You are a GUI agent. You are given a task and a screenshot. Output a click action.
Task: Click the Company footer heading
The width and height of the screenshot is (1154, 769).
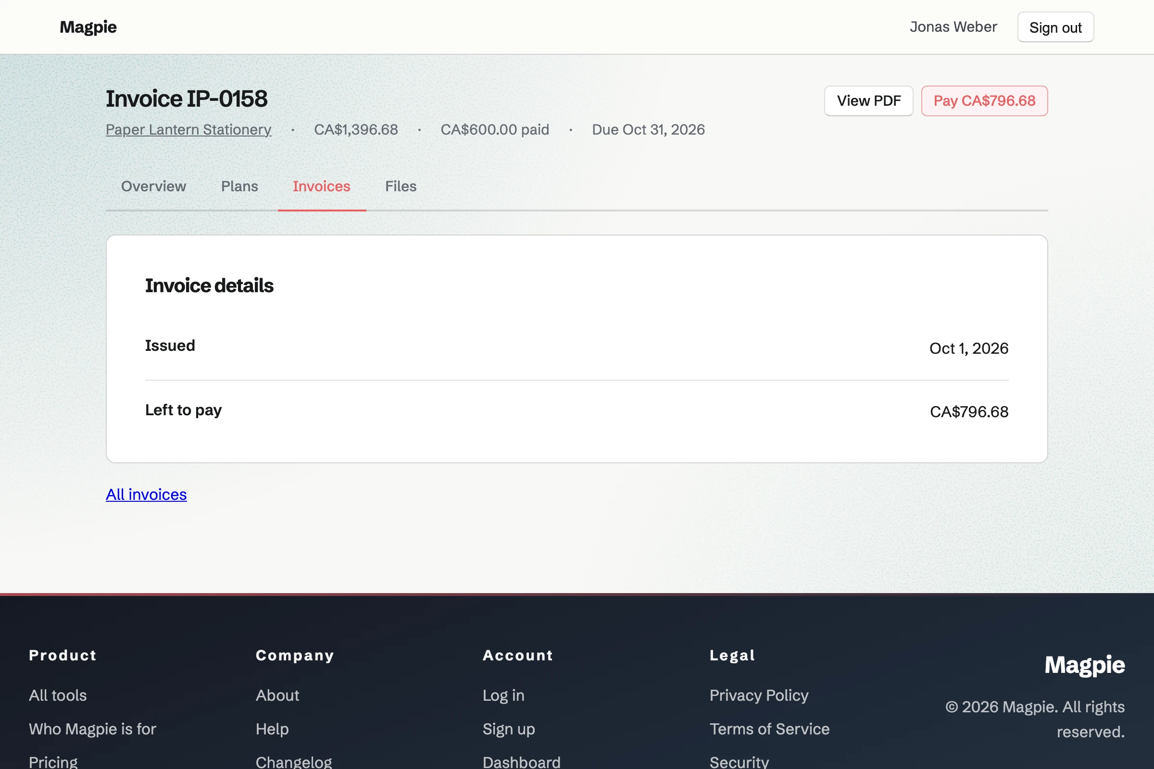coord(295,656)
